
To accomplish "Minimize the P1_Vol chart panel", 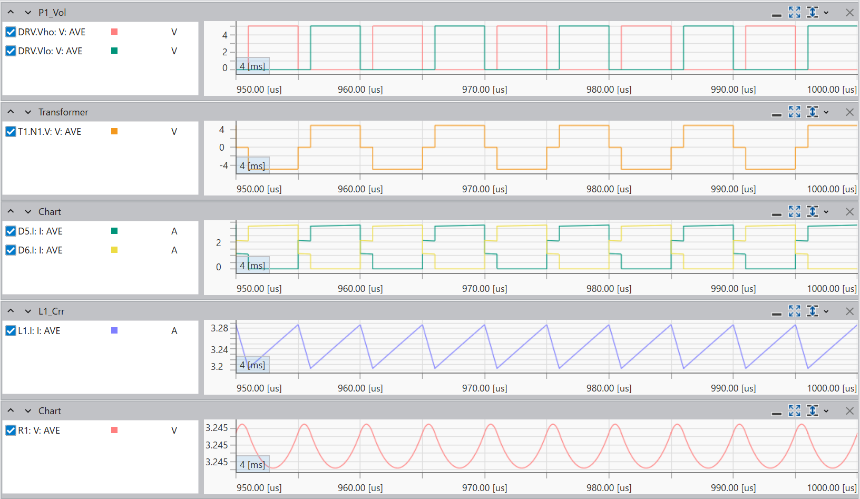I will pos(776,15).
